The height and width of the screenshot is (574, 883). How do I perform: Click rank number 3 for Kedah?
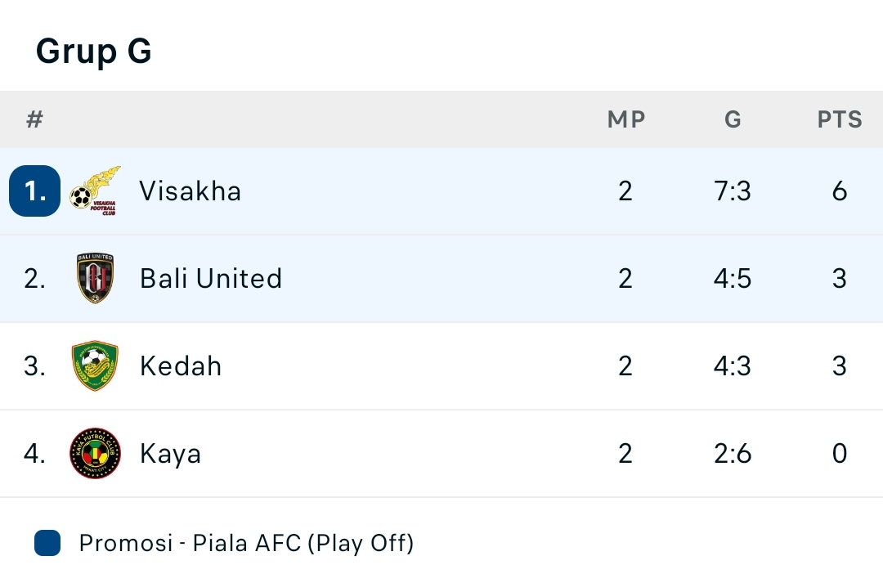(x=35, y=365)
